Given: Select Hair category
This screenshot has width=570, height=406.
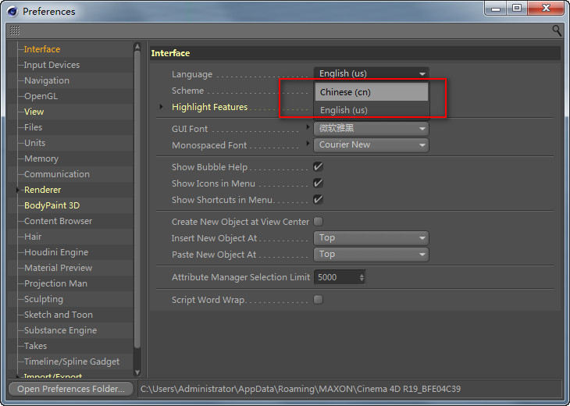Looking at the screenshot, I should pos(33,237).
